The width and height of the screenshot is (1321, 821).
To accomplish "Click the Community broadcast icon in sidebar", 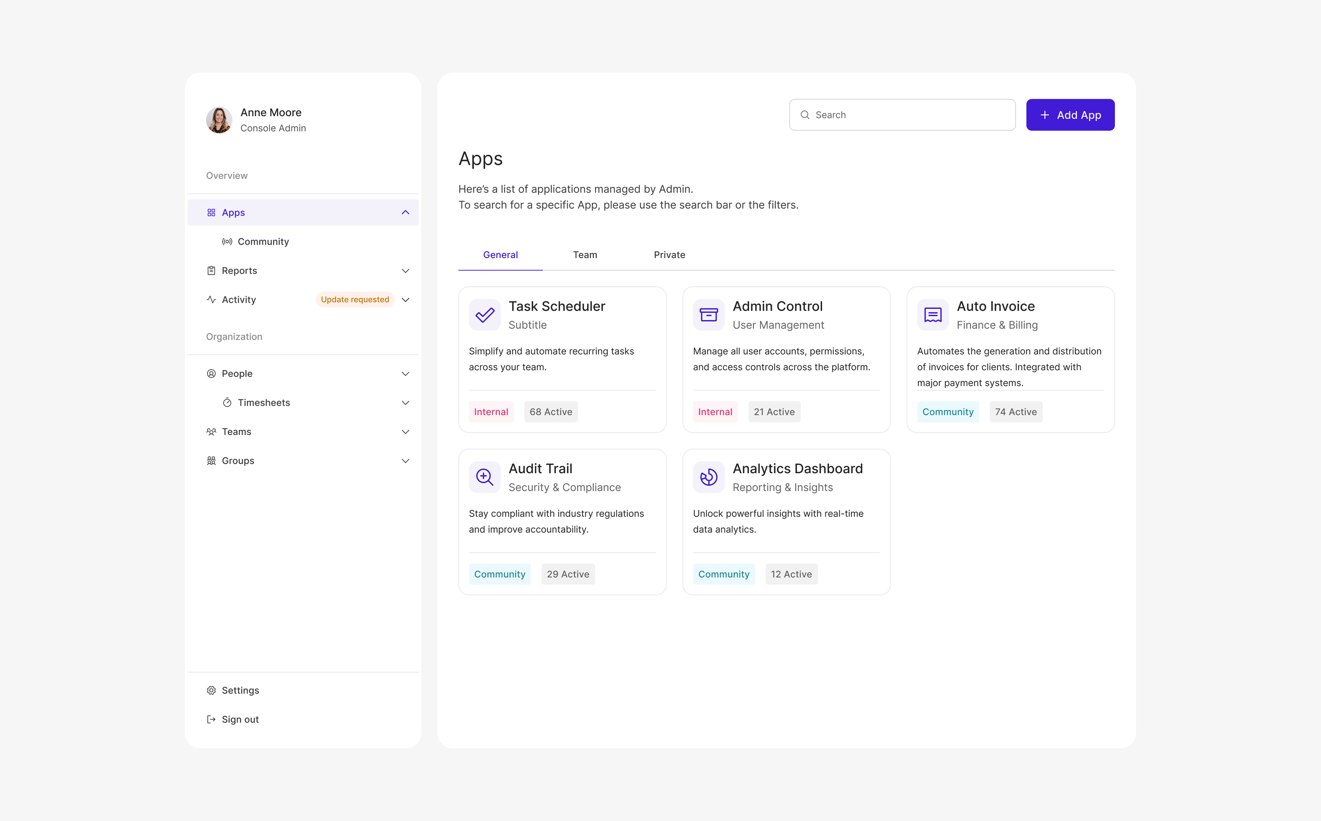I will click(227, 242).
